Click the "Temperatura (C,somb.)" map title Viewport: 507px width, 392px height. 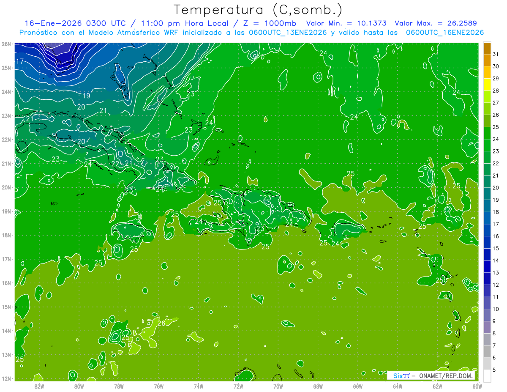click(x=258, y=10)
